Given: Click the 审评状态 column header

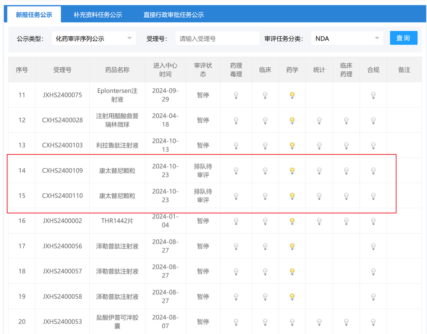Looking at the screenshot, I should click(x=203, y=70).
